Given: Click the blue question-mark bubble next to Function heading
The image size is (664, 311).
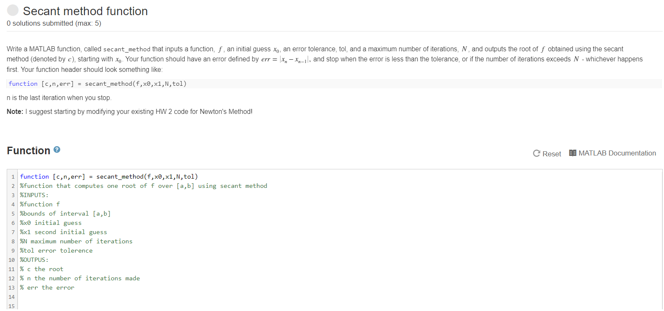Looking at the screenshot, I should 56,150.
